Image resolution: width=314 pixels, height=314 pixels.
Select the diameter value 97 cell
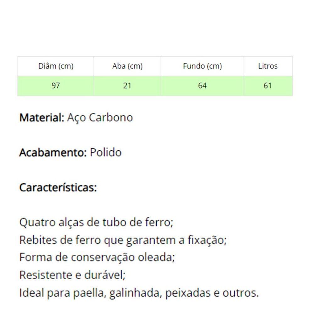coord(56,86)
